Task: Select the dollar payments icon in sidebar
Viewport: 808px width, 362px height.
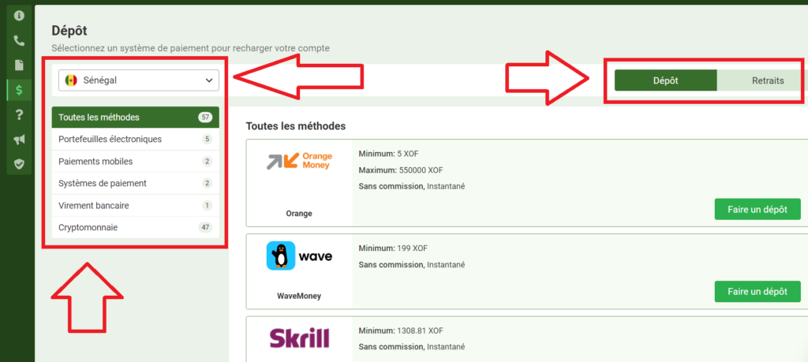Action: (19, 90)
